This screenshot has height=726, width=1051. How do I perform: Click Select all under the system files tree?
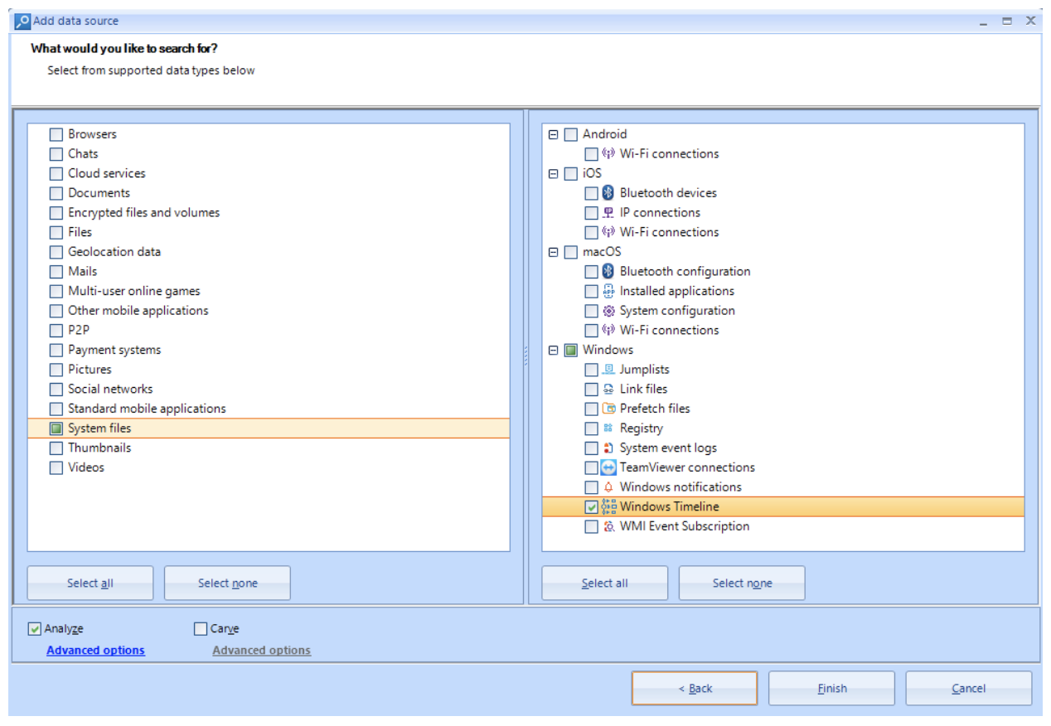605,583
